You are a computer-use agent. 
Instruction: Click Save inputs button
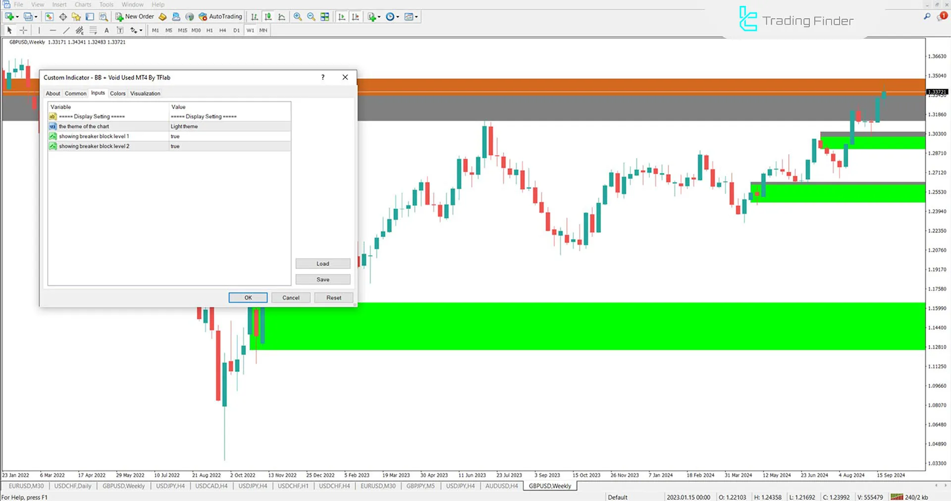click(x=323, y=279)
